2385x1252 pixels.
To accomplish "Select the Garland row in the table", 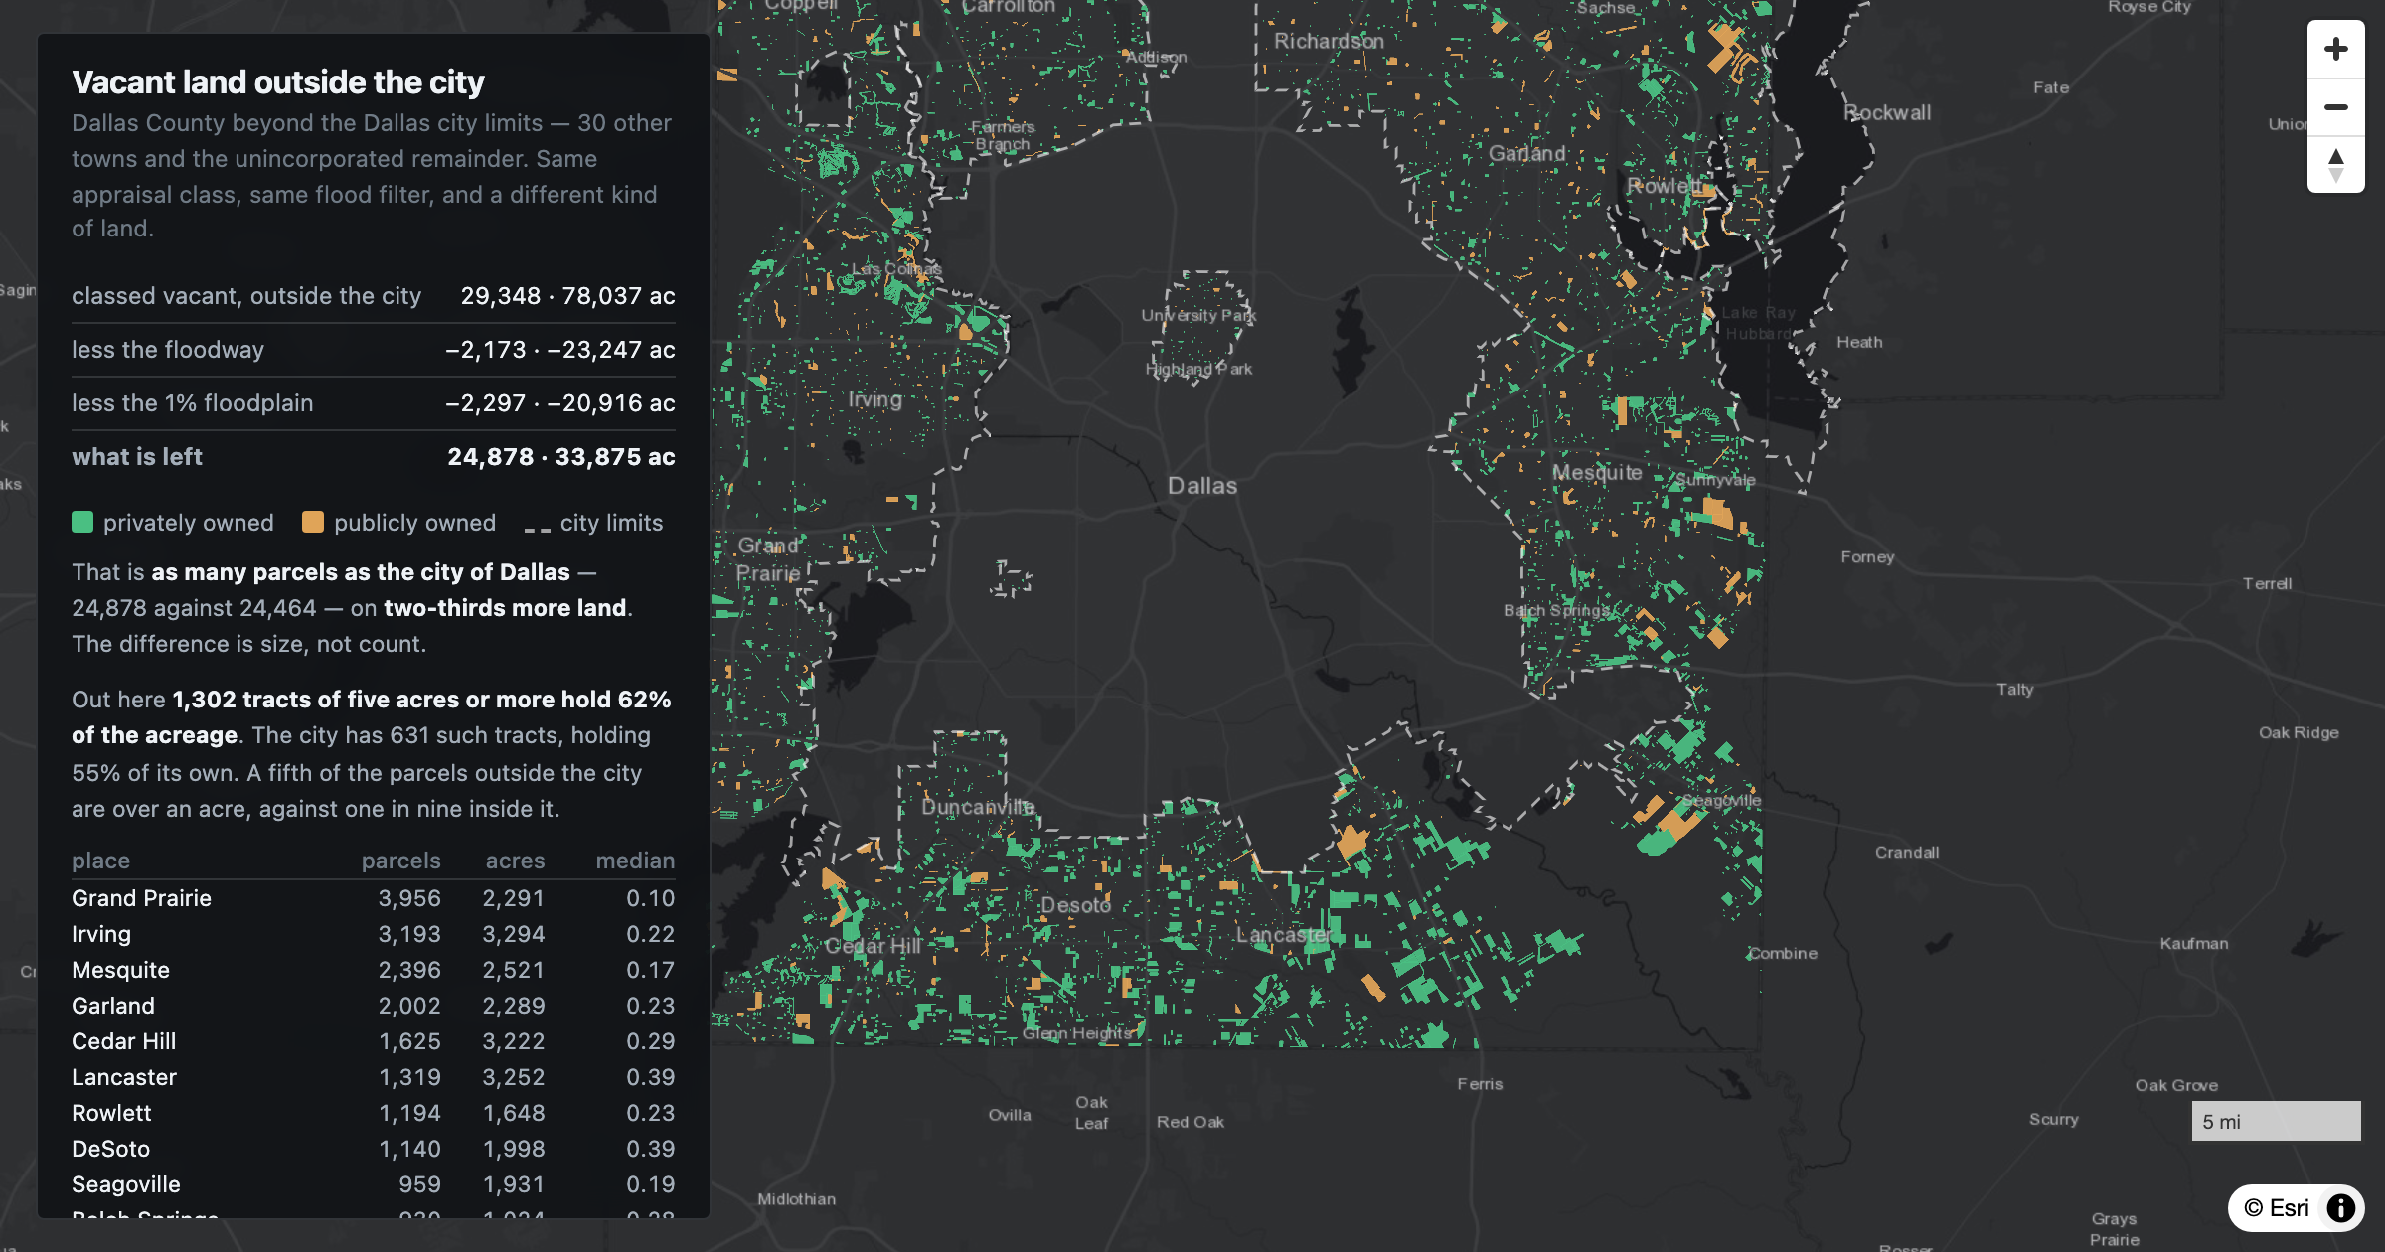I will [374, 1006].
